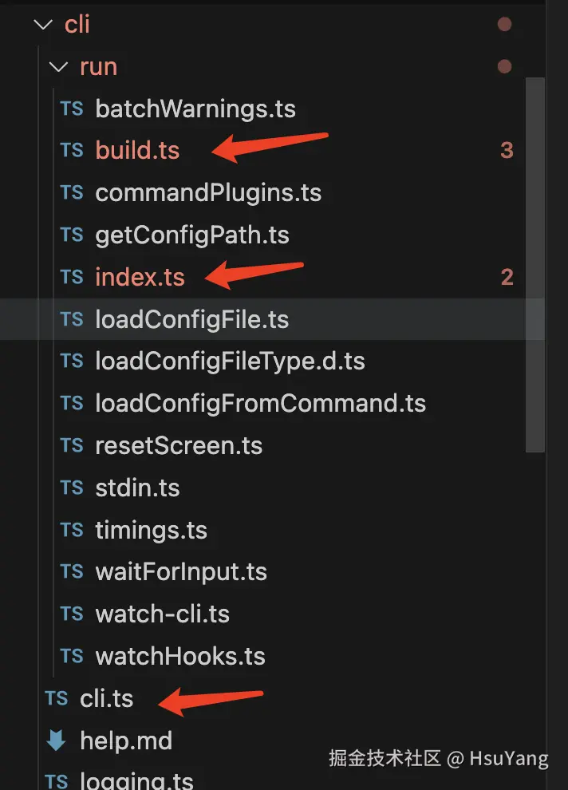
Task: Select loadConfigFile.ts in the explorer
Action: point(191,320)
